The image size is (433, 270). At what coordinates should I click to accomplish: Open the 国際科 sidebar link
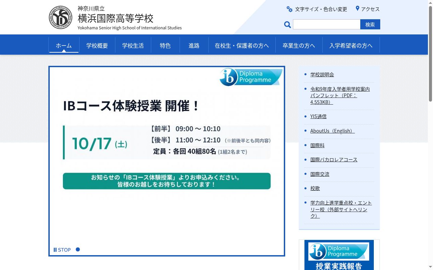317,145
